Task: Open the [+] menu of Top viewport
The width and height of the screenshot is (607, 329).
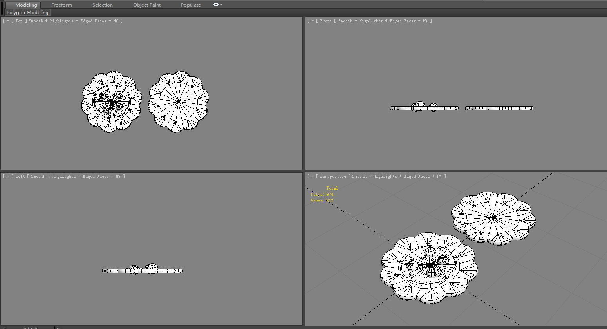Action: click(x=8, y=21)
